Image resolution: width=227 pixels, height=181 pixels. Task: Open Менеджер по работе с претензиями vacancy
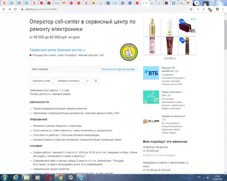(x=165, y=165)
